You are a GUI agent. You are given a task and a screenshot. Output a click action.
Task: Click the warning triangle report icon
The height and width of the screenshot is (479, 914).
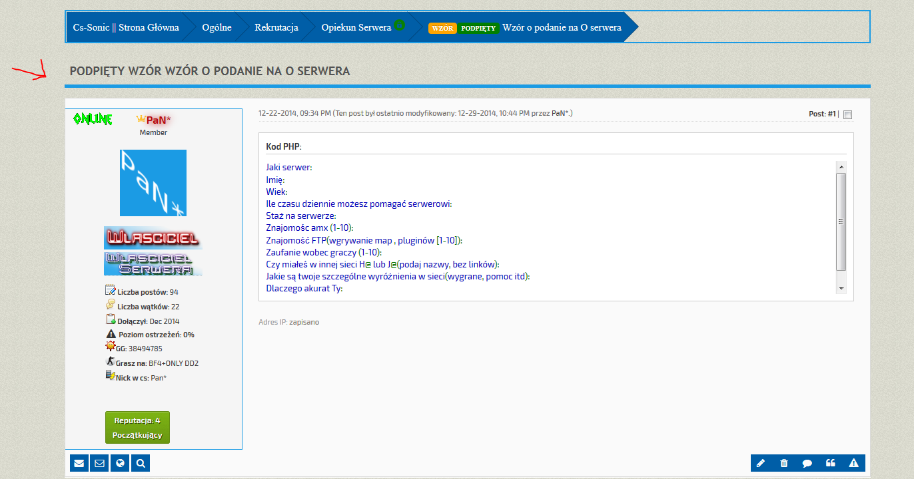pyautogui.click(x=854, y=463)
